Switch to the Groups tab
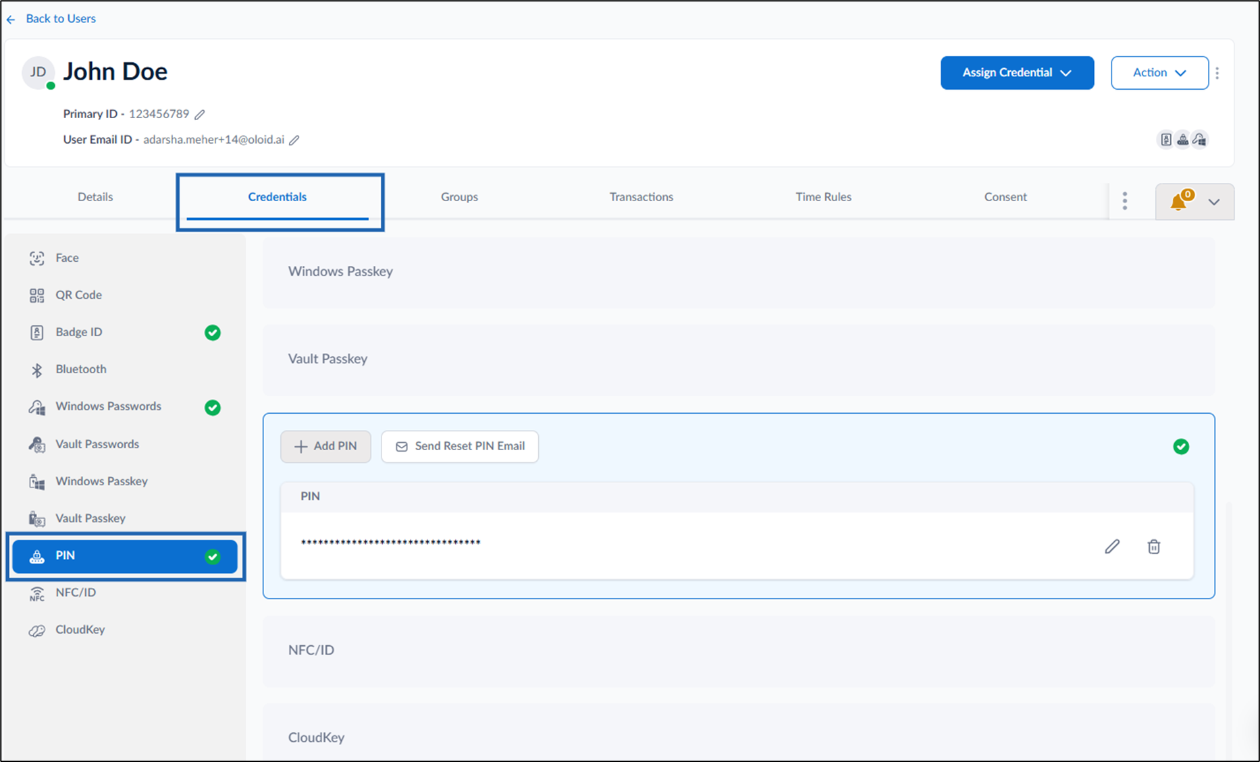This screenshot has width=1260, height=762. [459, 197]
